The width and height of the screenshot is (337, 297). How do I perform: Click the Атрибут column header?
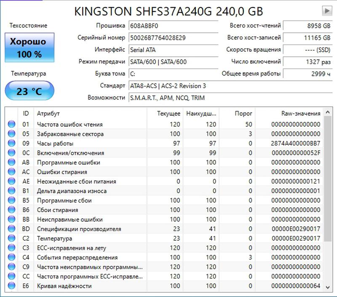coord(48,114)
